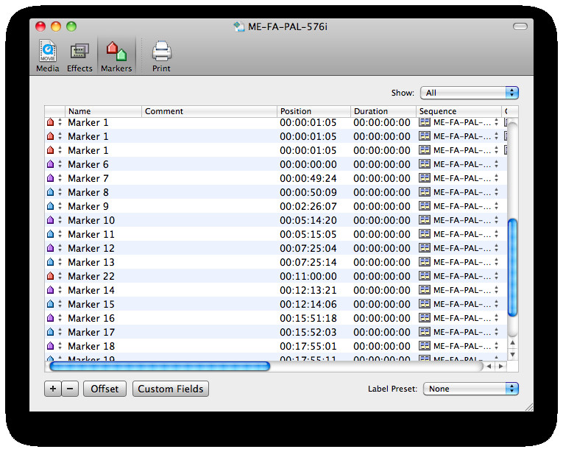
Task: Sort the list by the Position column header
Action: (x=314, y=111)
